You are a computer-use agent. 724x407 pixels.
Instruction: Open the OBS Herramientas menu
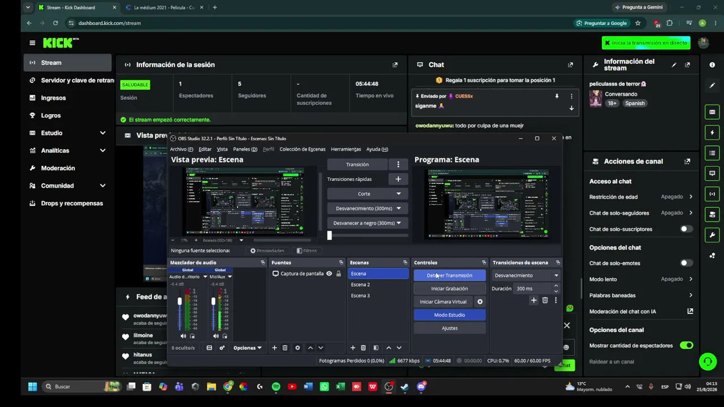tap(346, 149)
